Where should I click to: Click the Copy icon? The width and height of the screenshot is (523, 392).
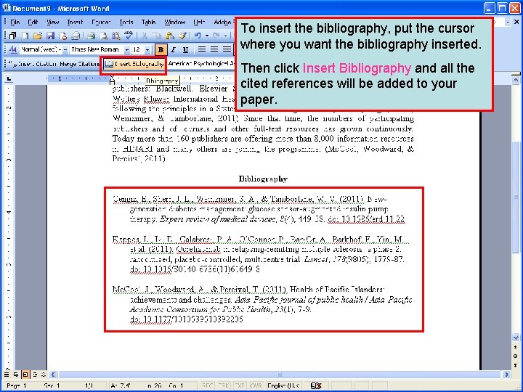click(x=157, y=36)
